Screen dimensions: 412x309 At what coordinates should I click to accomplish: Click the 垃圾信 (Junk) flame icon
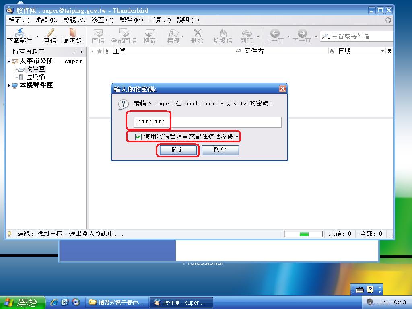[223, 33]
